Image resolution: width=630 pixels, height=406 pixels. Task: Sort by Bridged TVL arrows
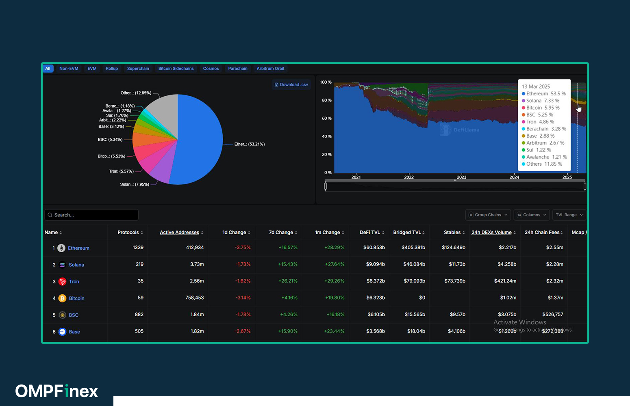point(424,233)
